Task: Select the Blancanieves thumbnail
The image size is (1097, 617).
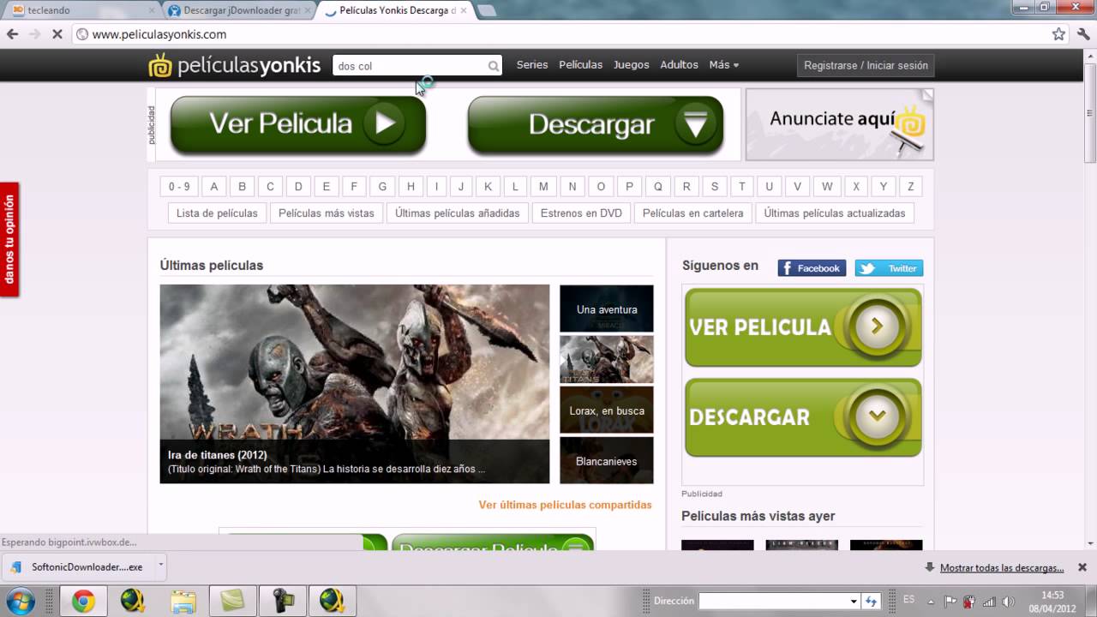Action: 607,460
